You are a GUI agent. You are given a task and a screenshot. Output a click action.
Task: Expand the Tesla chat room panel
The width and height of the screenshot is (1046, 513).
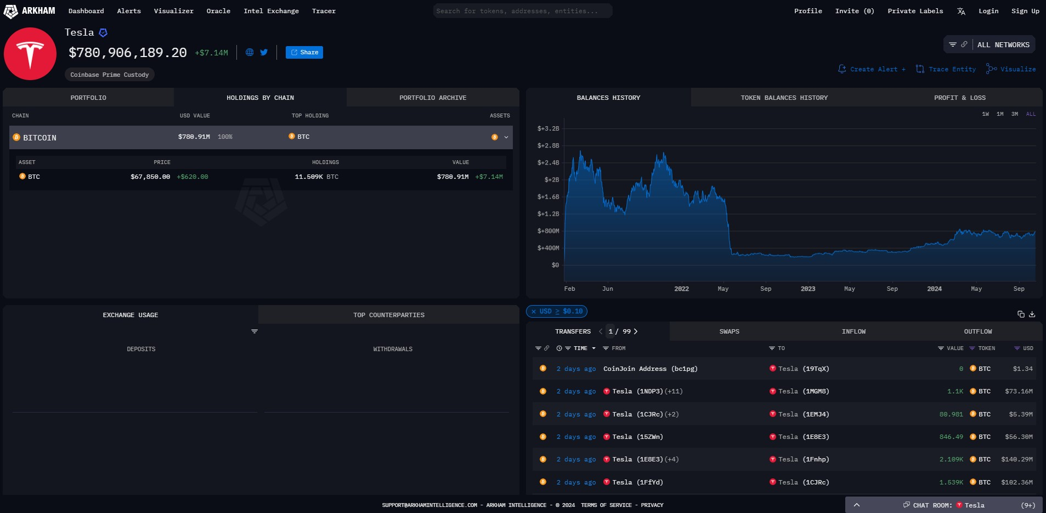(857, 505)
